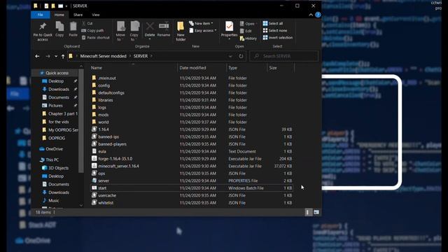Screen dimensions: 448x252
Task: Switch to the View ribbon tab
Action: pyautogui.click(x=96, y=15)
